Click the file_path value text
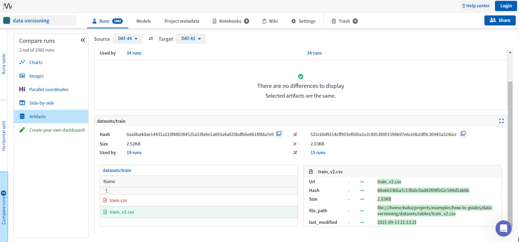The width and height of the screenshot is (519, 242). 435,211
